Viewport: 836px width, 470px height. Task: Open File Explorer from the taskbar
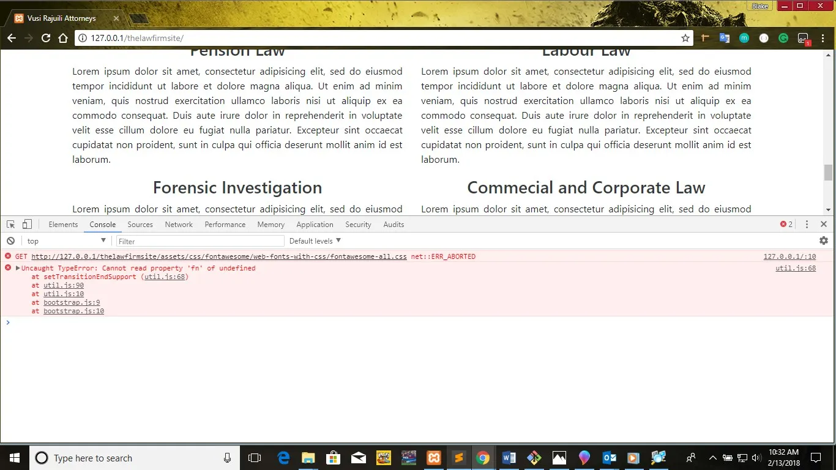(x=308, y=458)
